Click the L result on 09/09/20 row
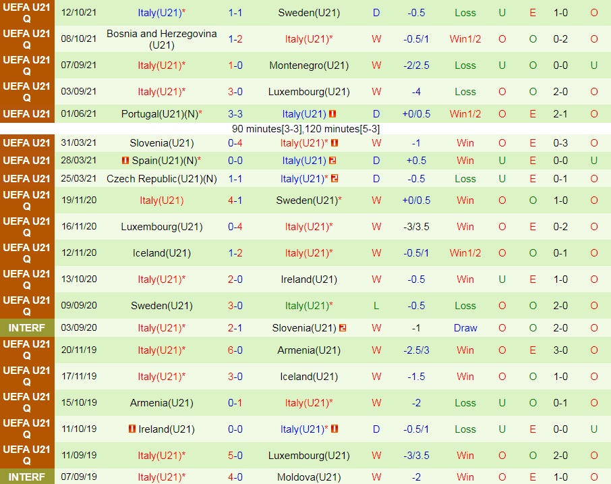Screen dimensions: 611x484 click(x=376, y=306)
